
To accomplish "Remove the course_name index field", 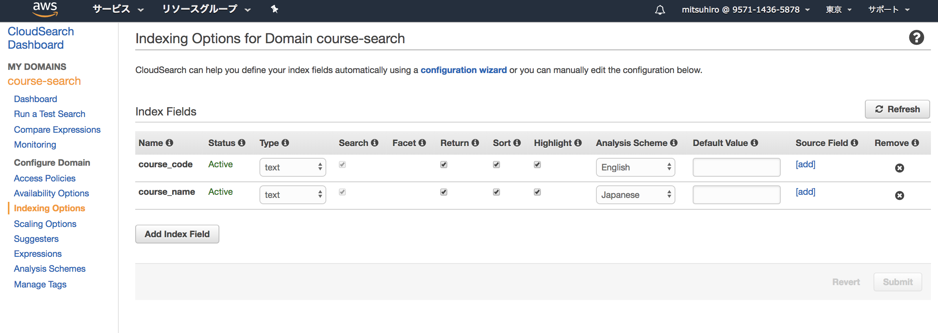I will pos(899,196).
